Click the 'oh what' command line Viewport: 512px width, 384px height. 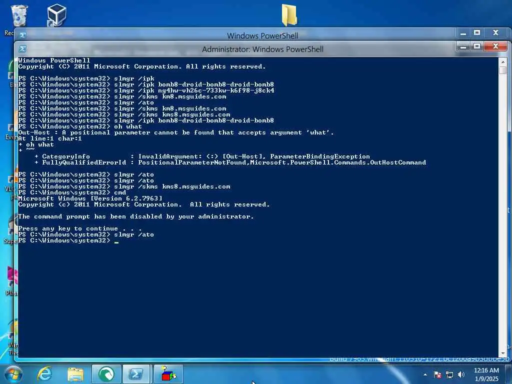[x=80, y=126]
